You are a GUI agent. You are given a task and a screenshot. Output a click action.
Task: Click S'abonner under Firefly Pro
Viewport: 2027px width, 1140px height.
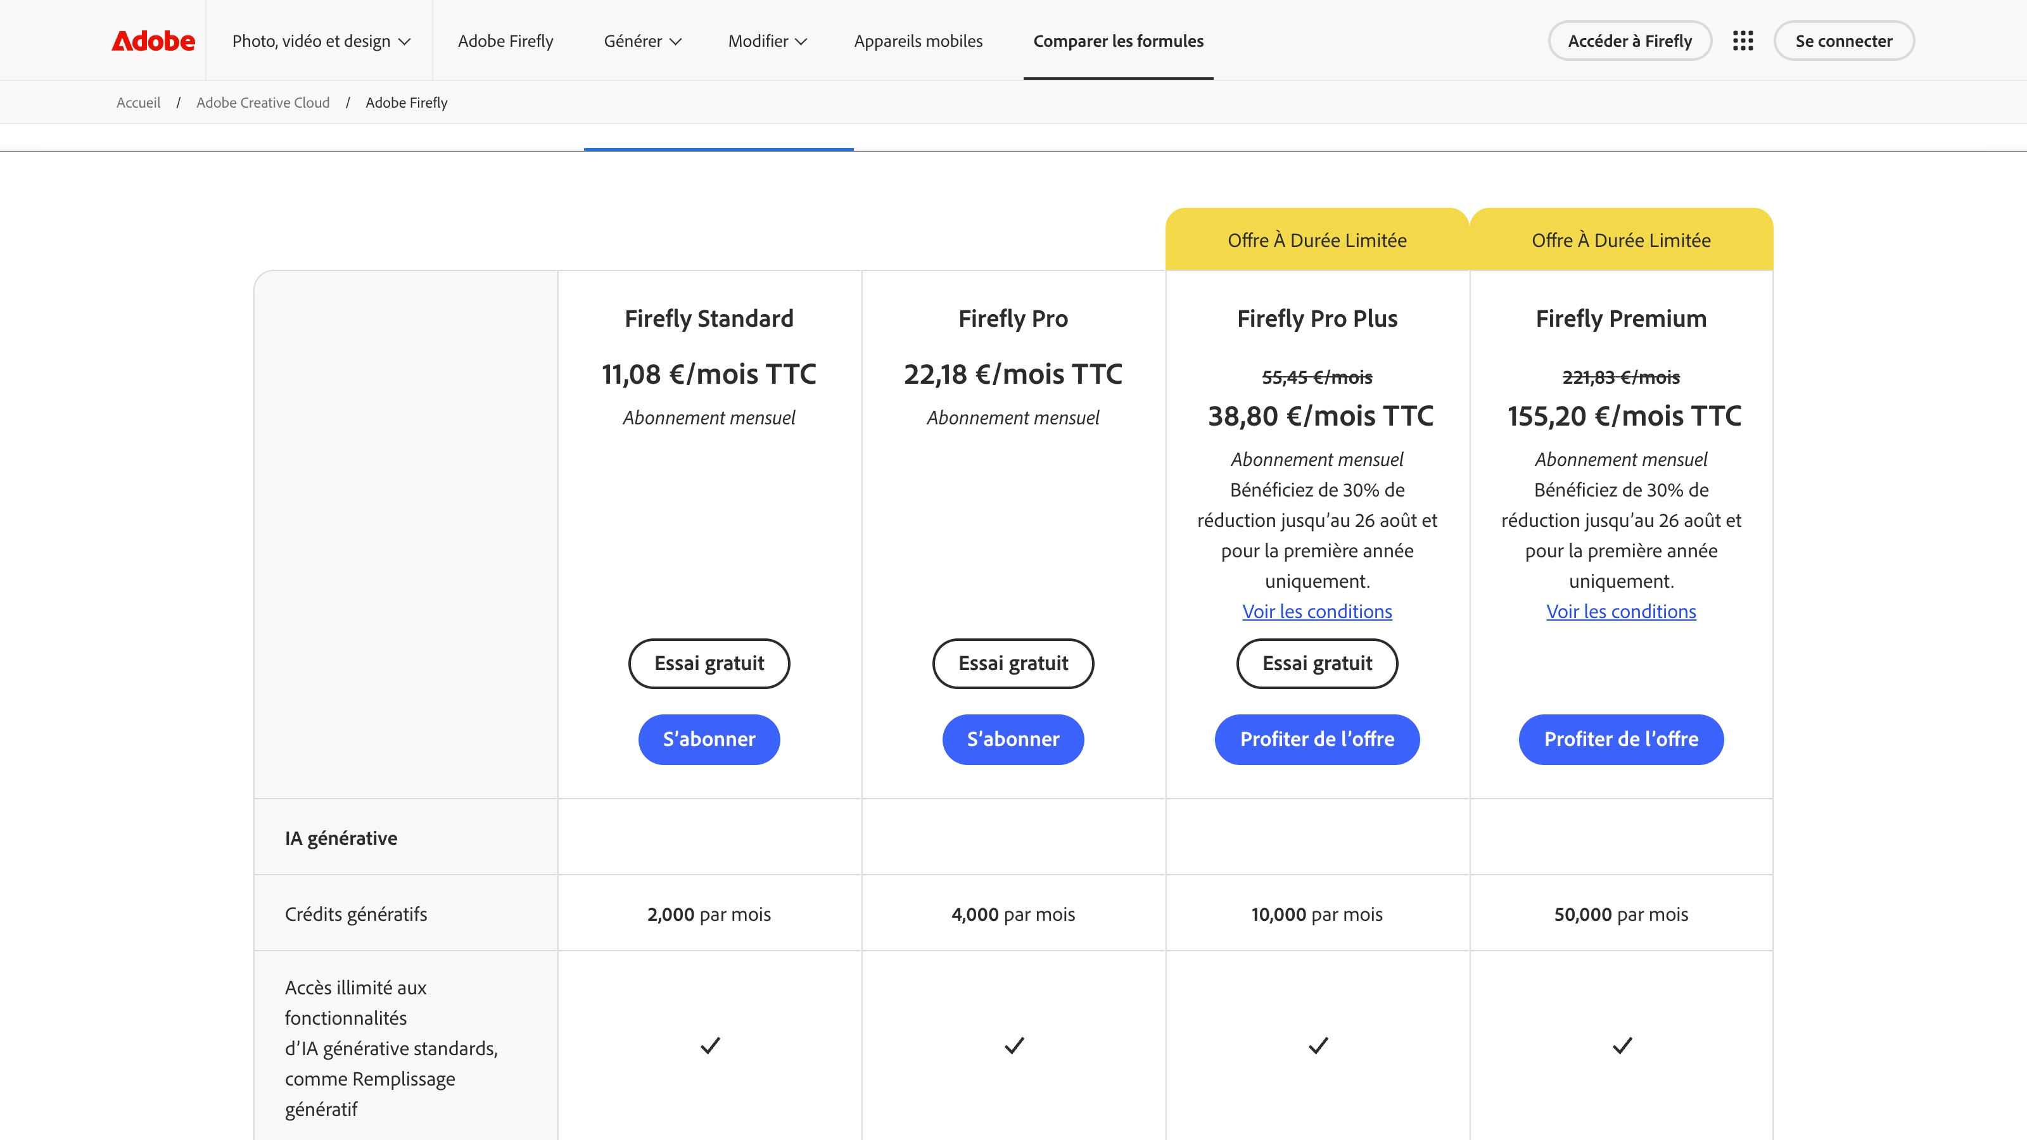click(1013, 740)
